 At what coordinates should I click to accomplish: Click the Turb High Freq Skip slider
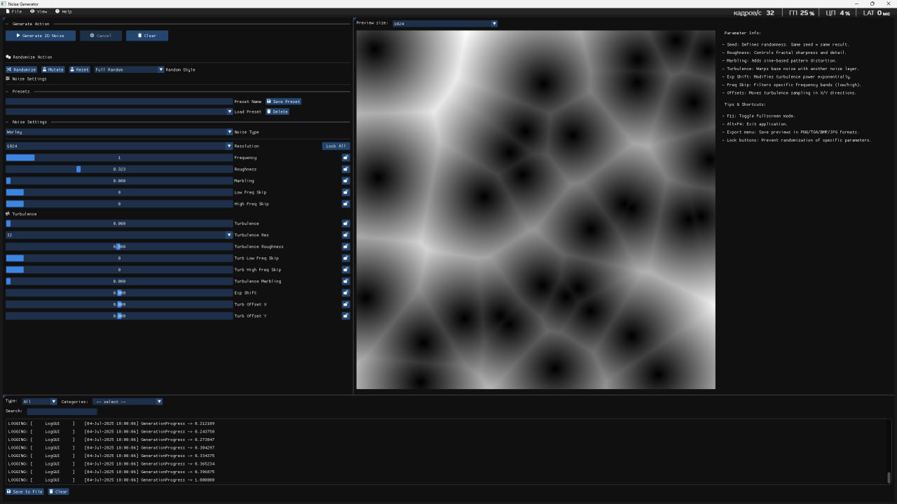coord(119,270)
